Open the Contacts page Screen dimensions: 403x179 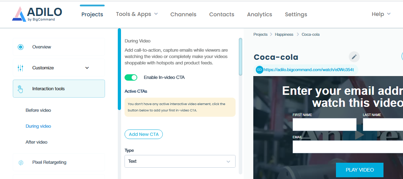[222, 15]
